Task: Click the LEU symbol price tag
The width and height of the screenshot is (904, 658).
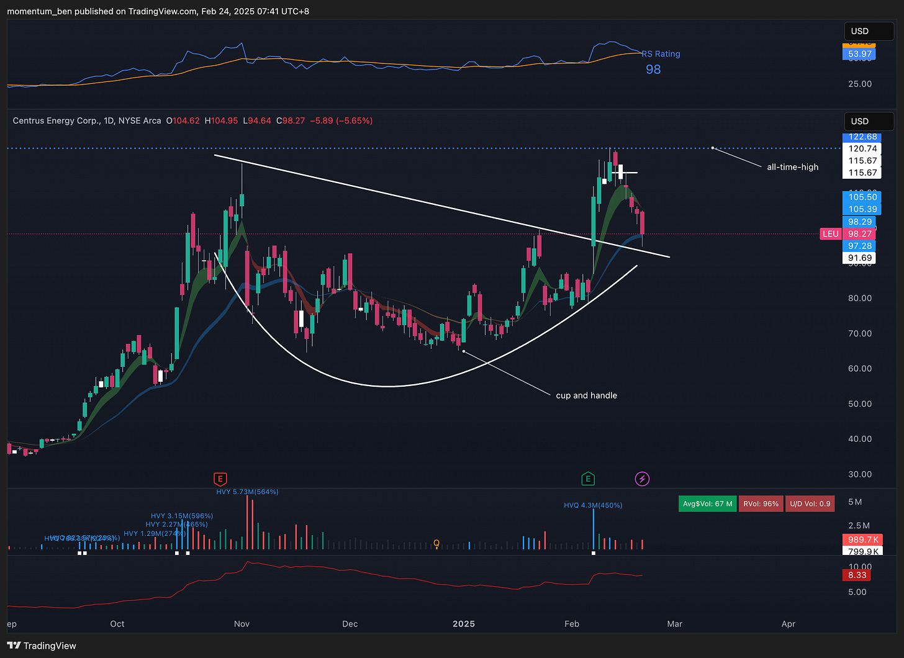Action: point(831,234)
